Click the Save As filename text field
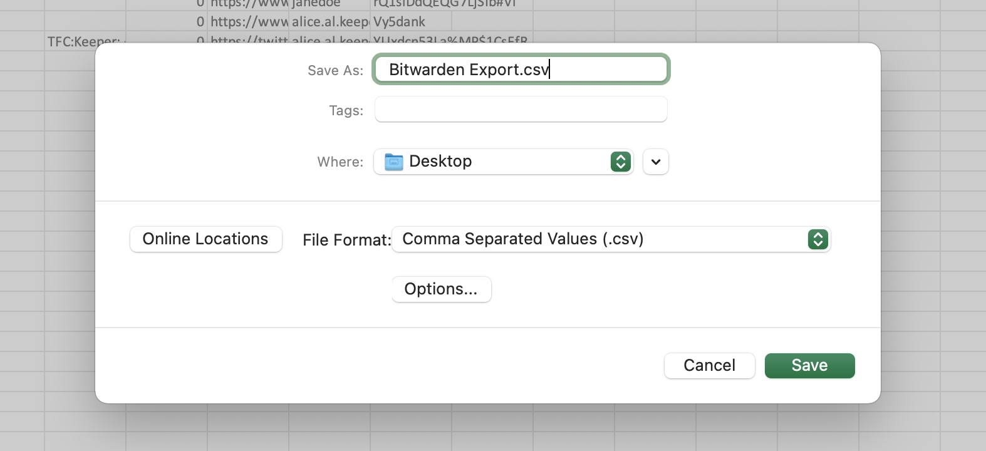Image resolution: width=986 pixels, height=451 pixels. (521, 69)
